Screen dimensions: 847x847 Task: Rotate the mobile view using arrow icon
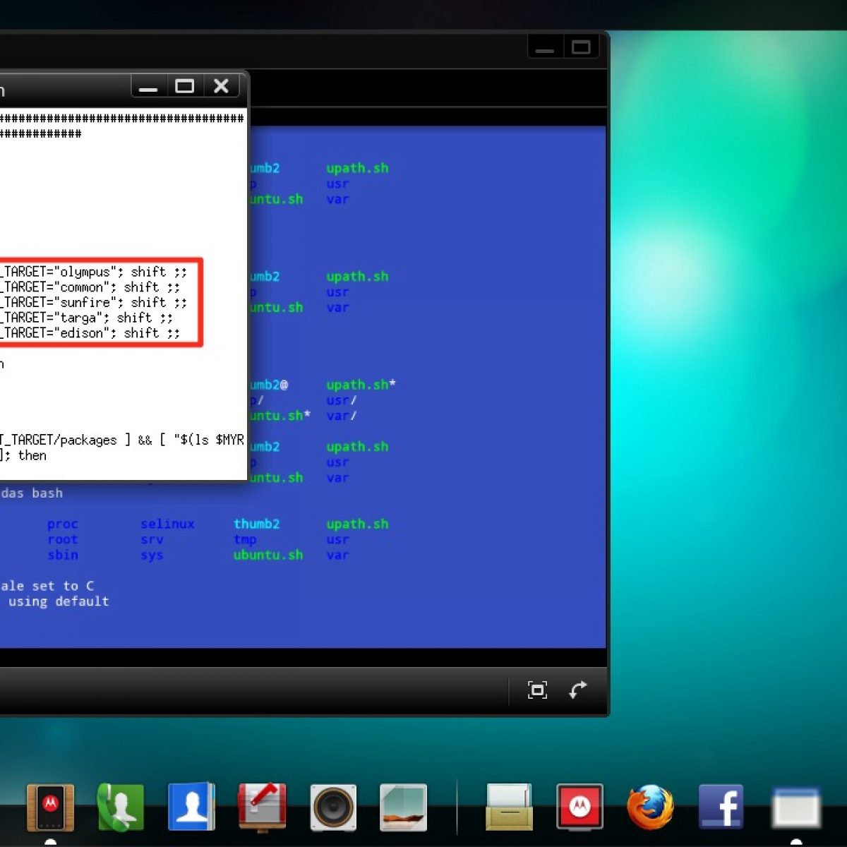pyautogui.click(x=578, y=690)
